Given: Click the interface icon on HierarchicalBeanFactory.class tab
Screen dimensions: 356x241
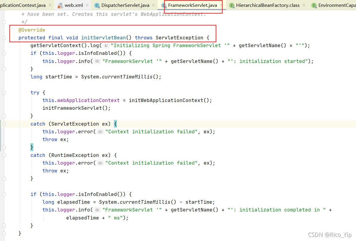Looking at the screenshot, I should point(232,5).
